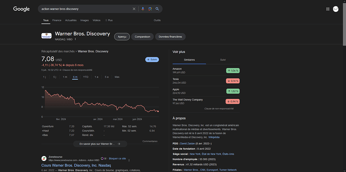
Task: Click the chart's latest price endpoint dot
Action: point(158,111)
